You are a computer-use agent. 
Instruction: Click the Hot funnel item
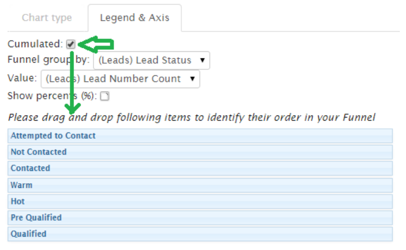[200, 201]
